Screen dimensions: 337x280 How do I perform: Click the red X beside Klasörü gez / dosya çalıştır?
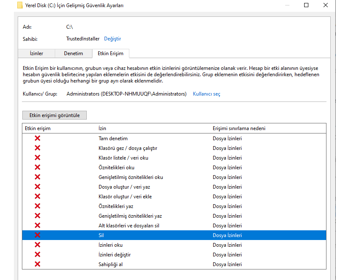pyautogui.click(x=37, y=148)
